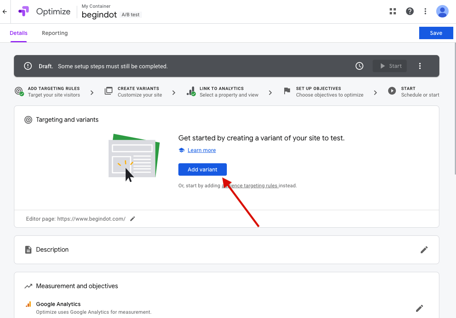
Task: Open the header three-dot menu
Action: click(x=425, y=11)
